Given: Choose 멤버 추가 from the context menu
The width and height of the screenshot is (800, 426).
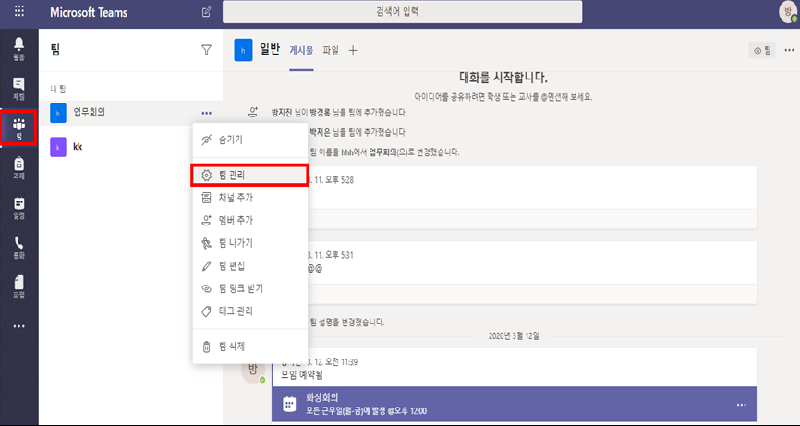Looking at the screenshot, I should pyautogui.click(x=250, y=221).
